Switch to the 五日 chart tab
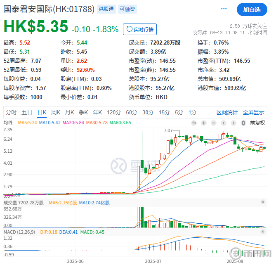 (27, 112)
